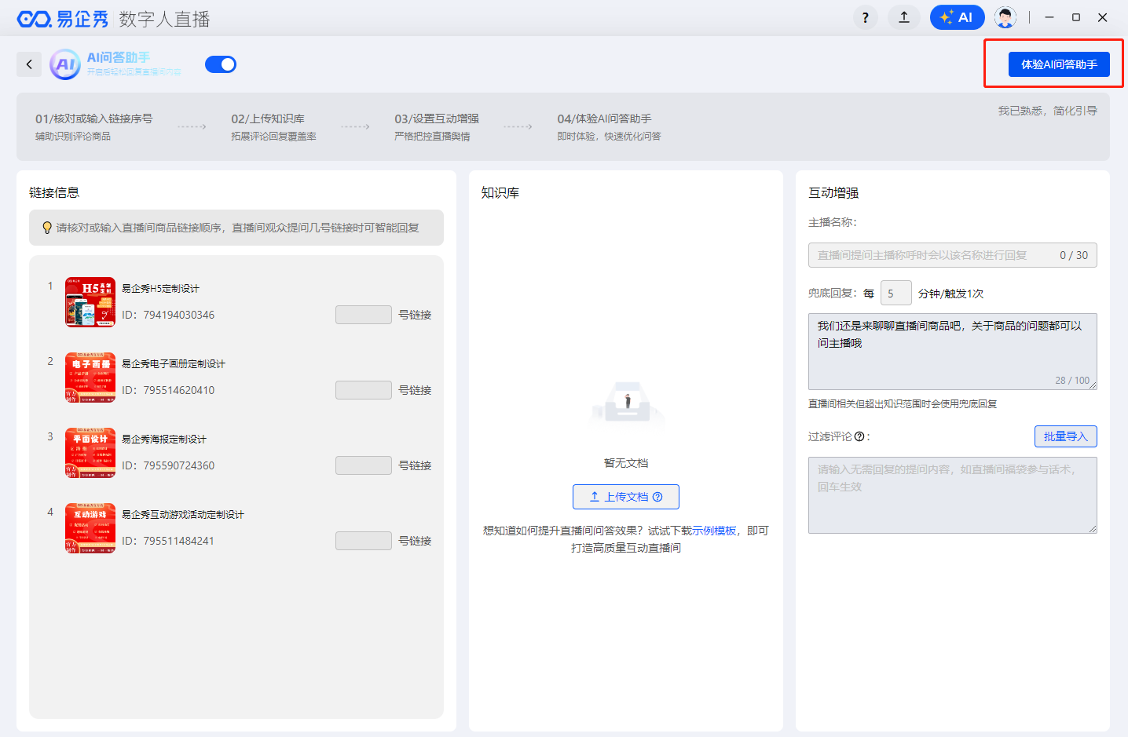Viewport: 1128px width, 737px height.
Task: Click the H5定制 product thumbnail
Action: 90,302
